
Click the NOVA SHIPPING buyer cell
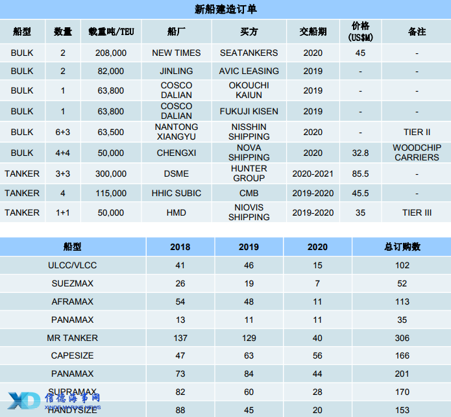(x=249, y=153)
